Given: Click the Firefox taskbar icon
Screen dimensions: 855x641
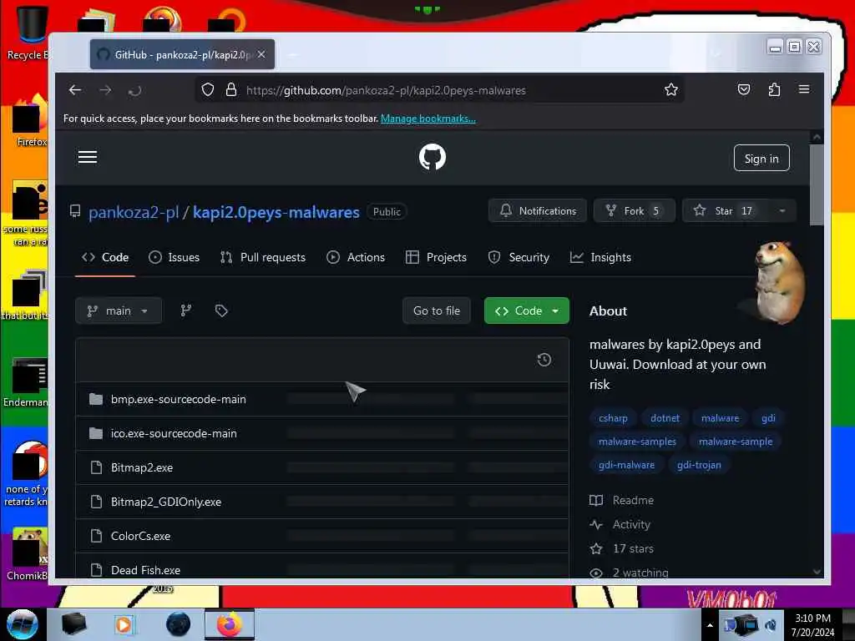Looking at the screenshot, I should click(x=230, y=624).
